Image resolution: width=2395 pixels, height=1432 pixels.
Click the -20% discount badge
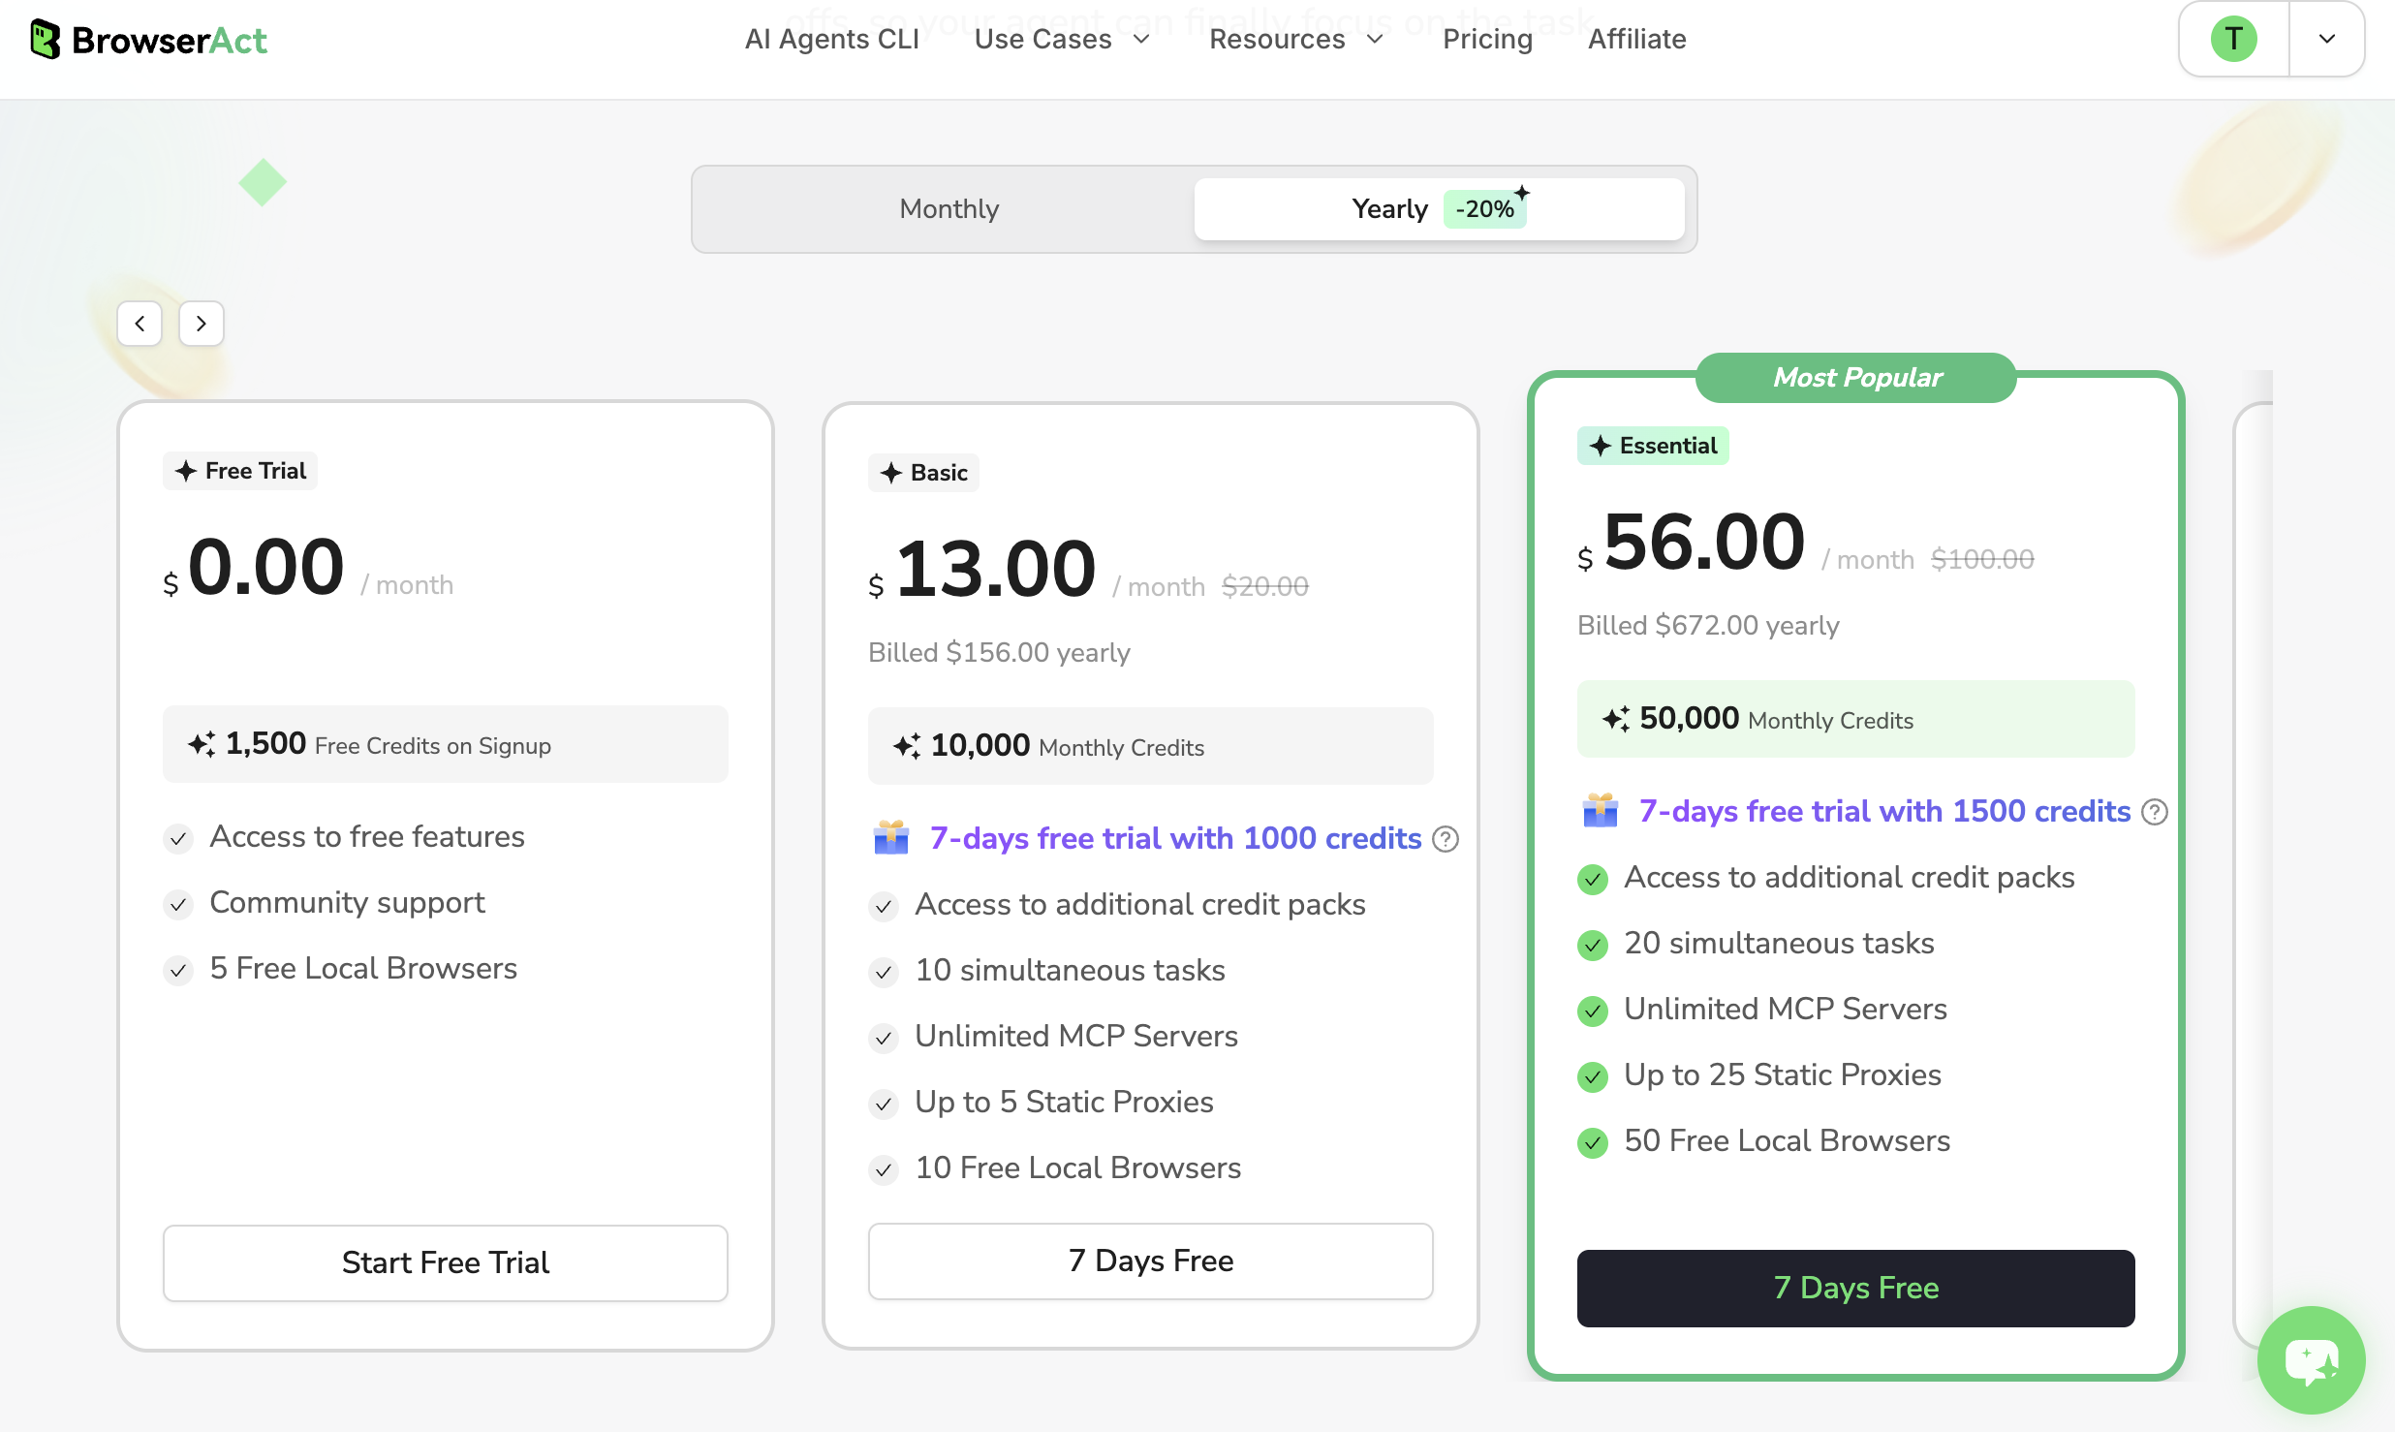click(x=1484, y=209)
